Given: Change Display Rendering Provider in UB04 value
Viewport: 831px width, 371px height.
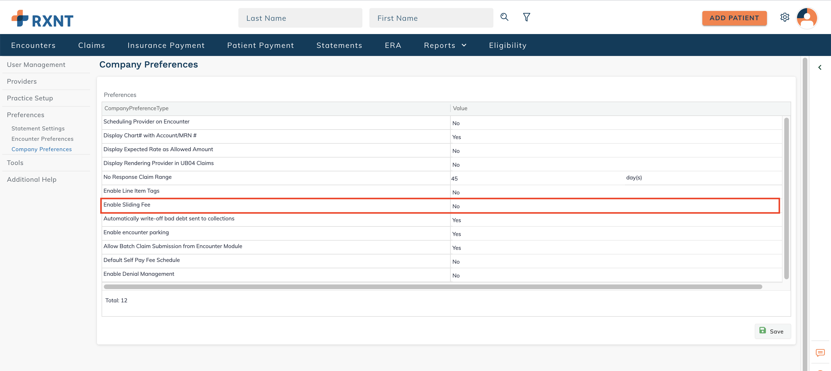Looking at the screenshot, I should pos(616,164).
